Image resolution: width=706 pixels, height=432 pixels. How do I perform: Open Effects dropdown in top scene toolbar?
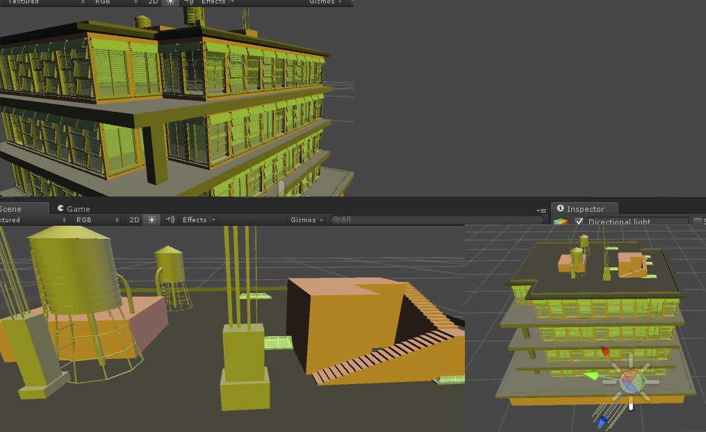point(217,2)
